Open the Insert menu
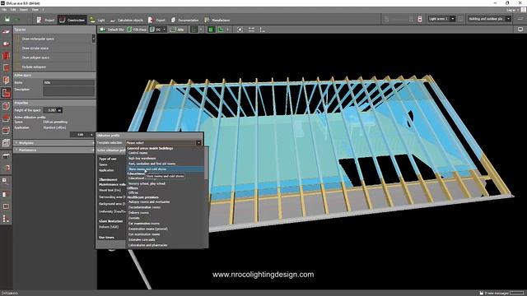The height and width of the screenshot is (296, 527). point(24,10)
